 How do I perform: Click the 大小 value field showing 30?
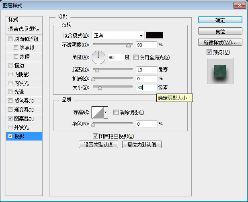point(147,88)
